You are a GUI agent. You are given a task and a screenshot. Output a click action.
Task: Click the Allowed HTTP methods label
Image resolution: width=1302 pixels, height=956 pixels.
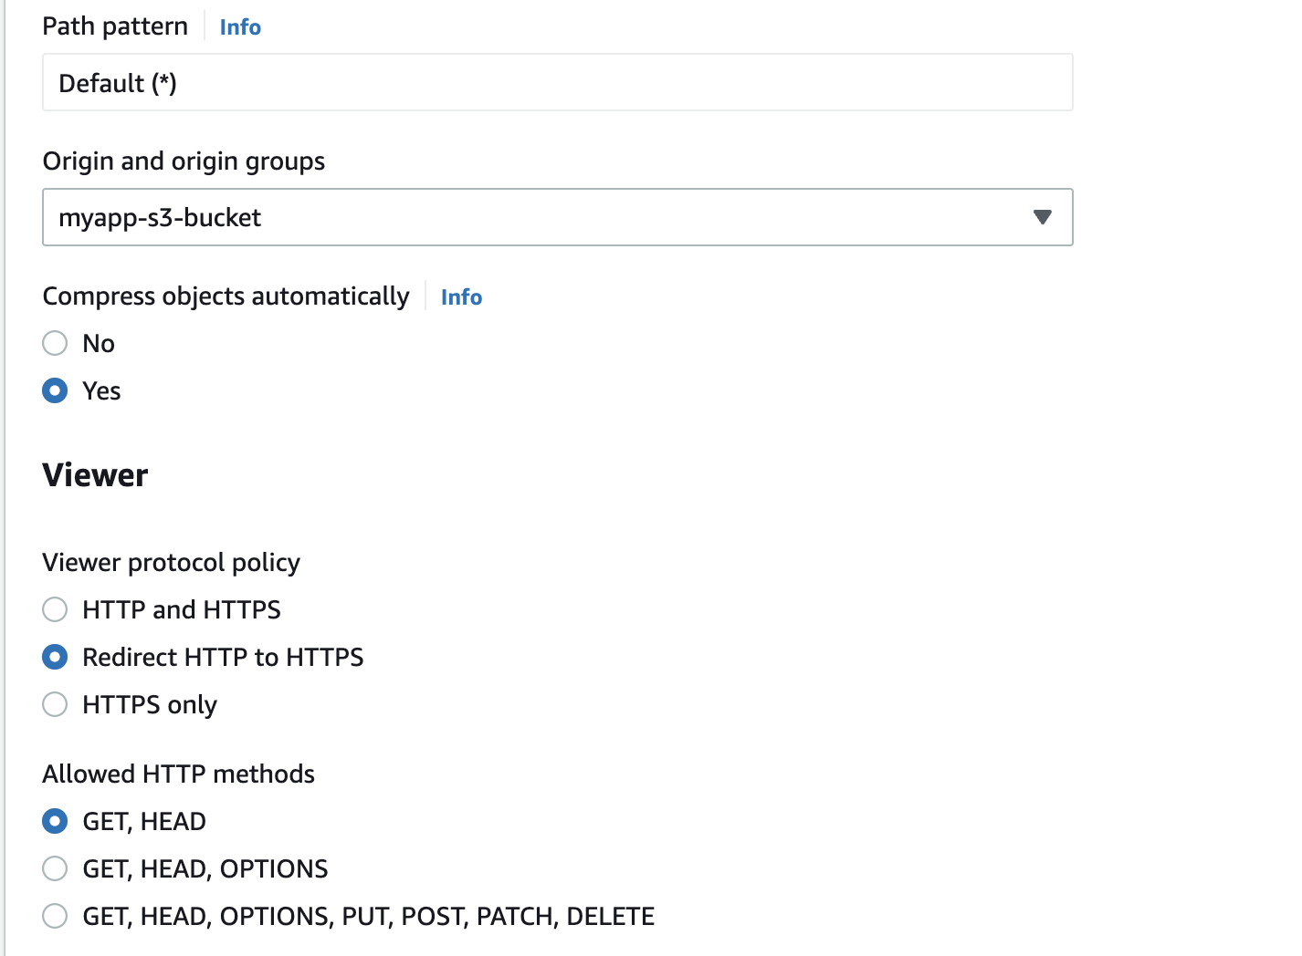(x=179, y=774)
